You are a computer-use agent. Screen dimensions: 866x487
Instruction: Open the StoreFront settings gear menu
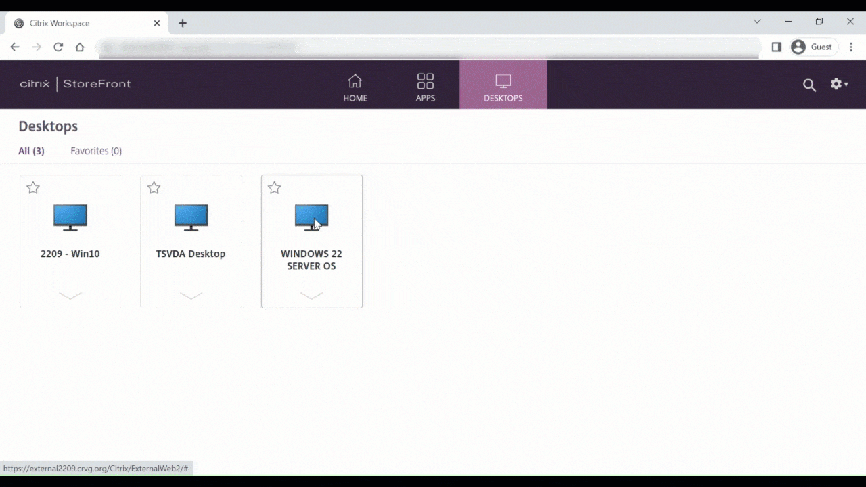[839, 85]
